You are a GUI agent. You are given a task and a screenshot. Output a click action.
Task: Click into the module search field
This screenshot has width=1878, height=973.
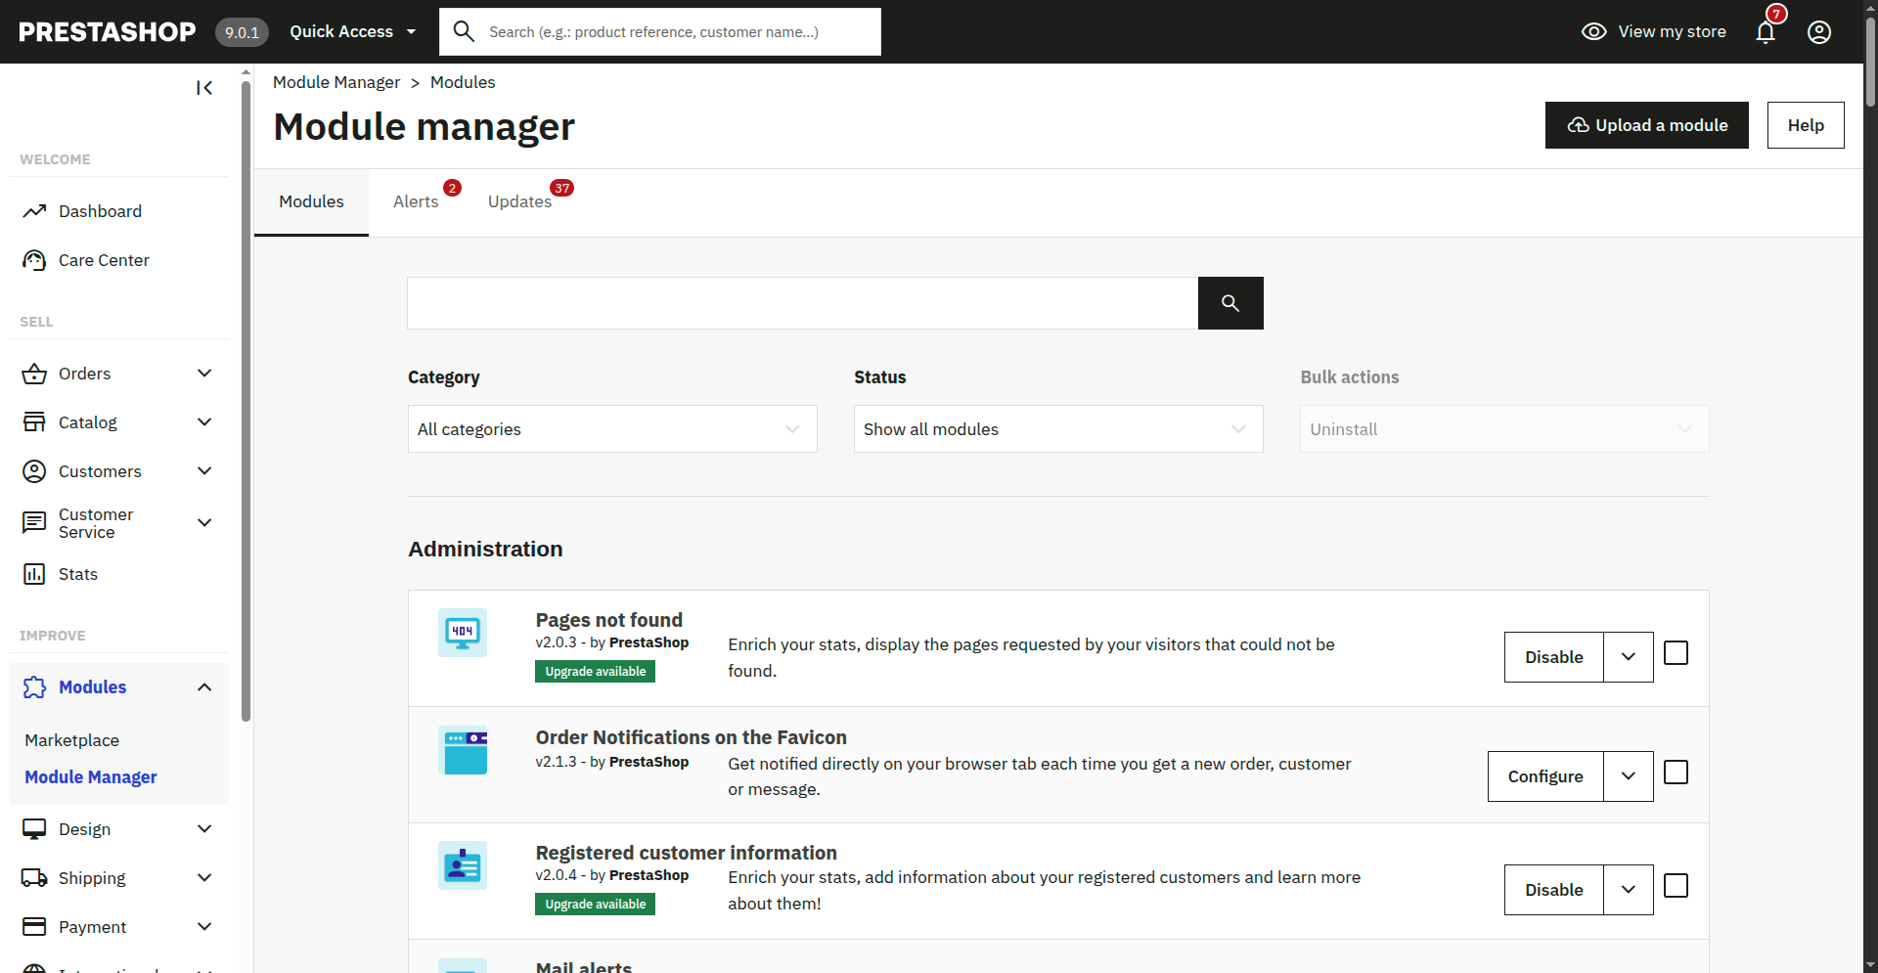[x=803, y=303]
